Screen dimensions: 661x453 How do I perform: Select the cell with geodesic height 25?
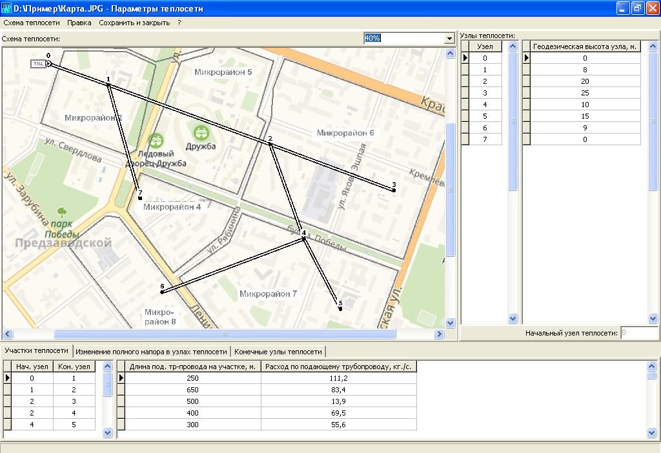(585, 93)
